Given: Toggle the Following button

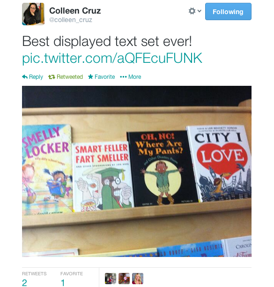Looking at the screenshot, I should [x=228, y=11].
